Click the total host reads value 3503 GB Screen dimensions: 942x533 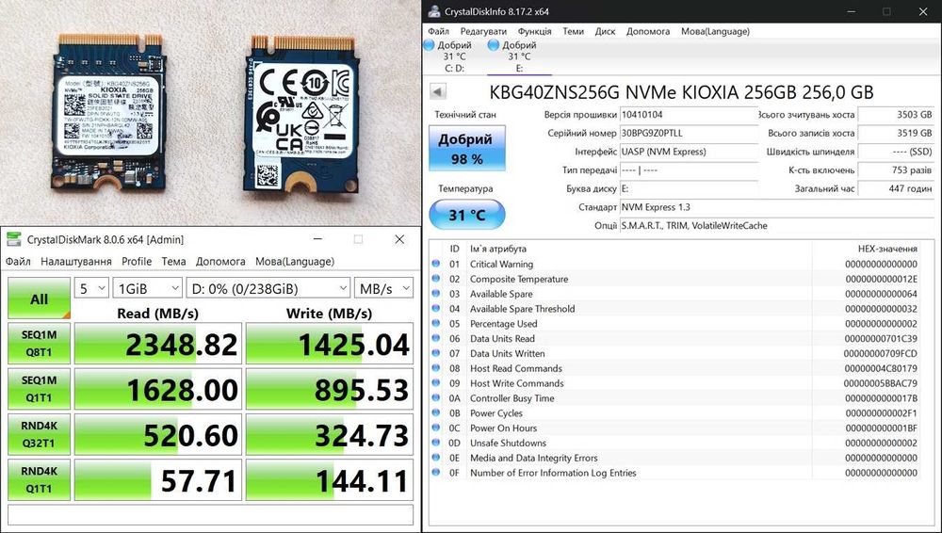click(x=896, y=114)
